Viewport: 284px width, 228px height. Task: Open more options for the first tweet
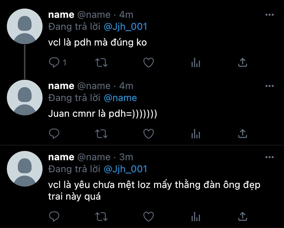(x=270, y=15)
